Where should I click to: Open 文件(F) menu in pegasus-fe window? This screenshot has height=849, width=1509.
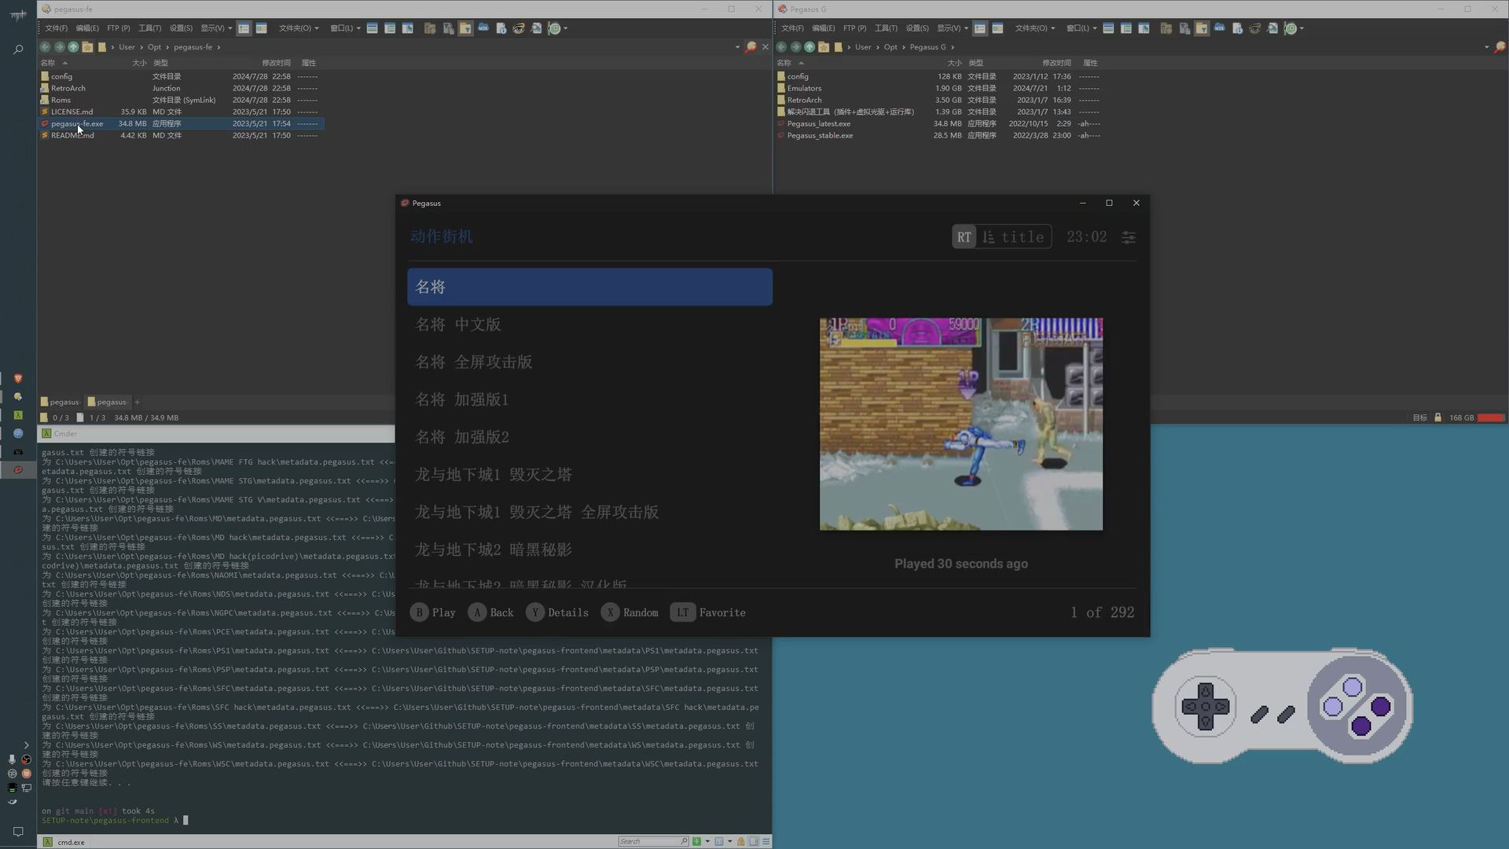point(56,28)
